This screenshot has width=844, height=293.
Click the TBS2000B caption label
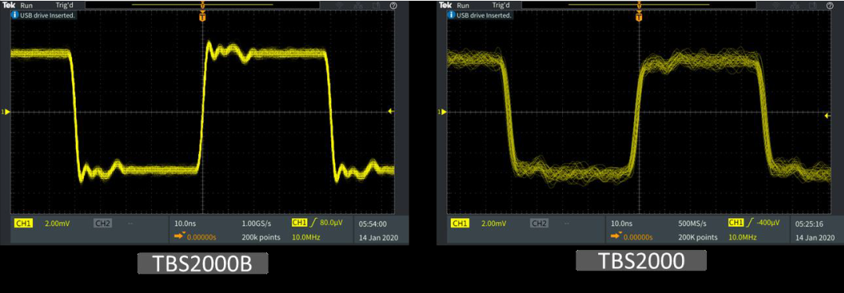tap(202, 263)
